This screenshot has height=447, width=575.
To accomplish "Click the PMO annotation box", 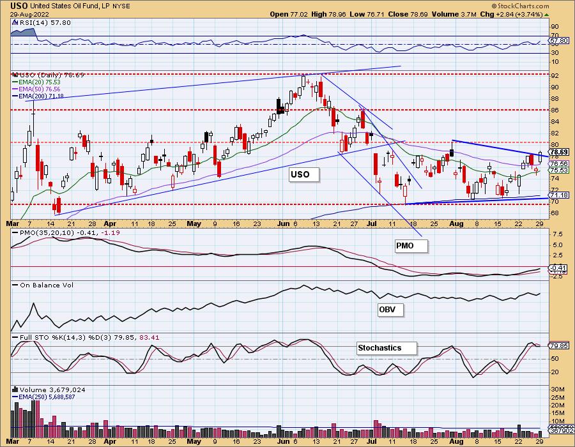I will point(411,246).
